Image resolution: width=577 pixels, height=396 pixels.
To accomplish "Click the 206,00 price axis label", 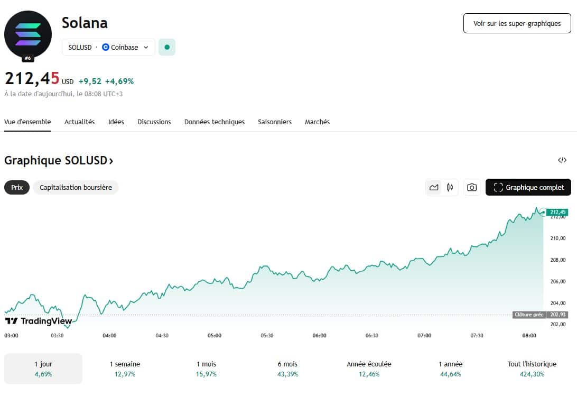I will (x=558, y=281).
